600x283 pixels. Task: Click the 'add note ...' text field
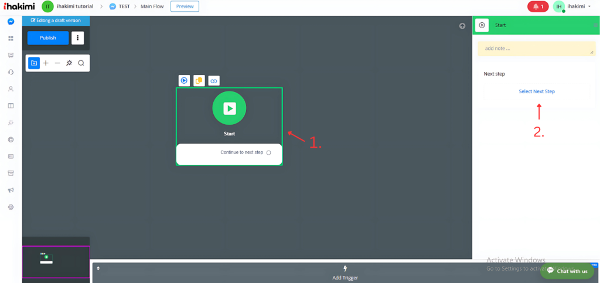536,49
